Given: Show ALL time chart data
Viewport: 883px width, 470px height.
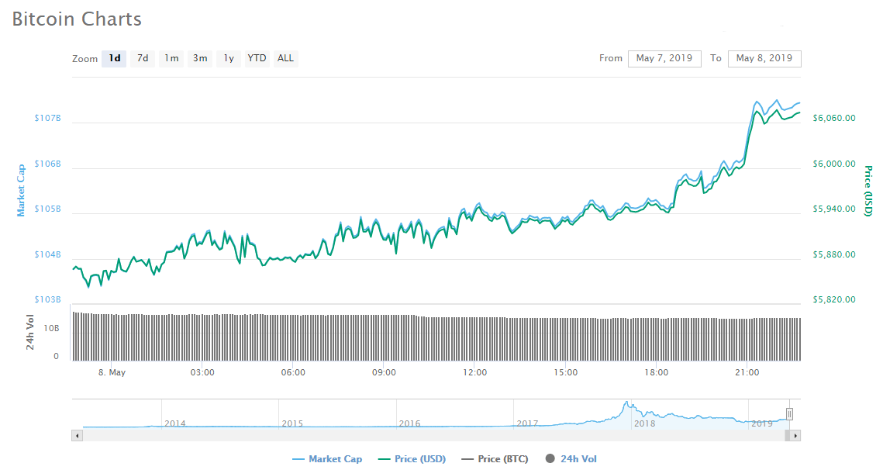Looking at the screenshot, I should [x=285, y=58].
